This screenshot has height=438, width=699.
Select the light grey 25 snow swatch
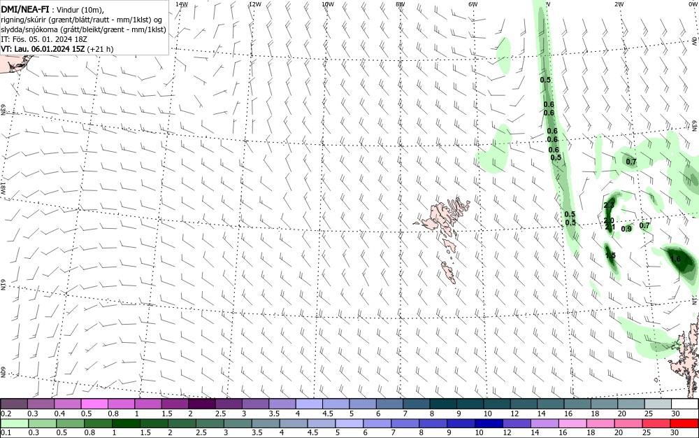[x=658, y=404]
